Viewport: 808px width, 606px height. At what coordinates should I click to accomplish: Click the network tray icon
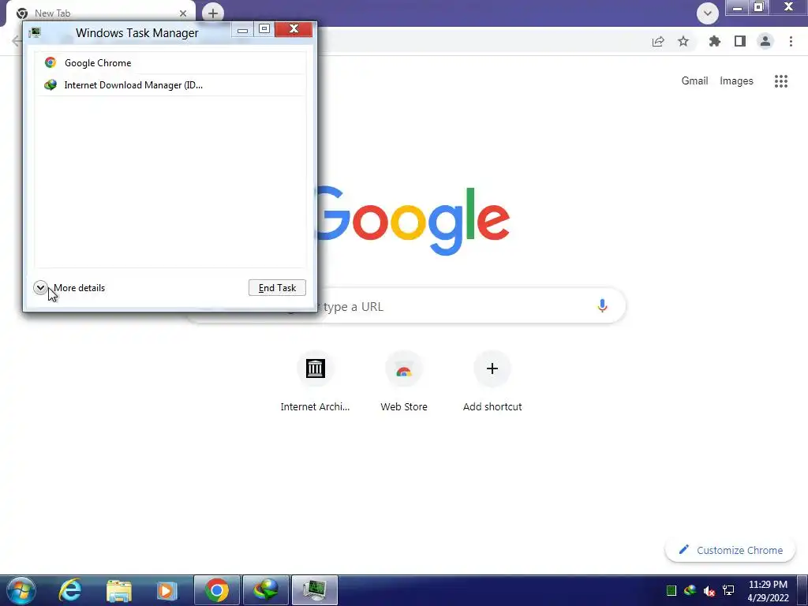[728, 590]
